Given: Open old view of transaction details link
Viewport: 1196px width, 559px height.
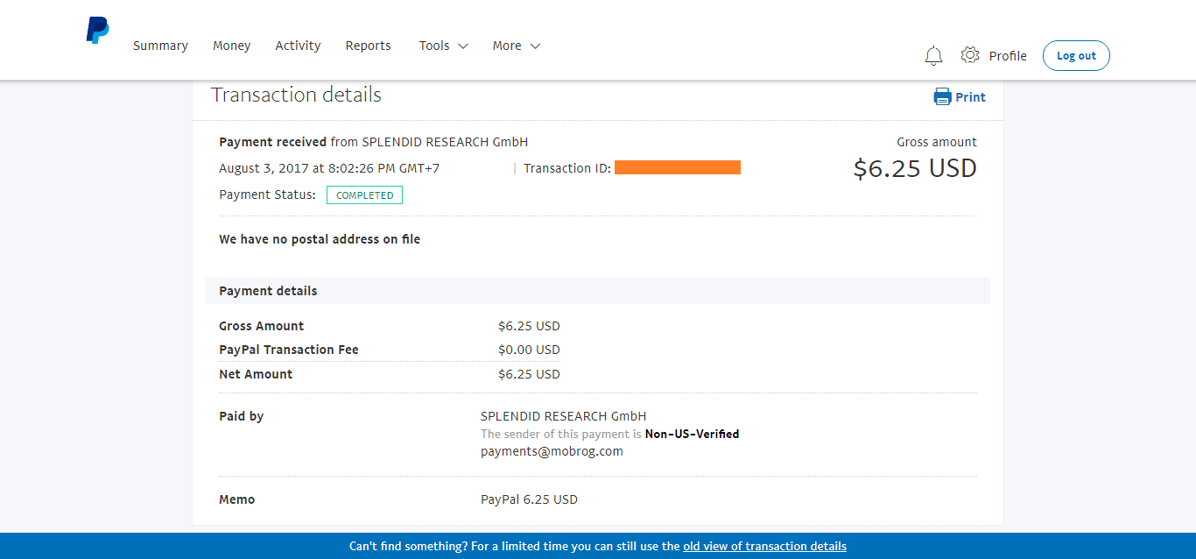Looking at the screenshot, I should (764, 546).
